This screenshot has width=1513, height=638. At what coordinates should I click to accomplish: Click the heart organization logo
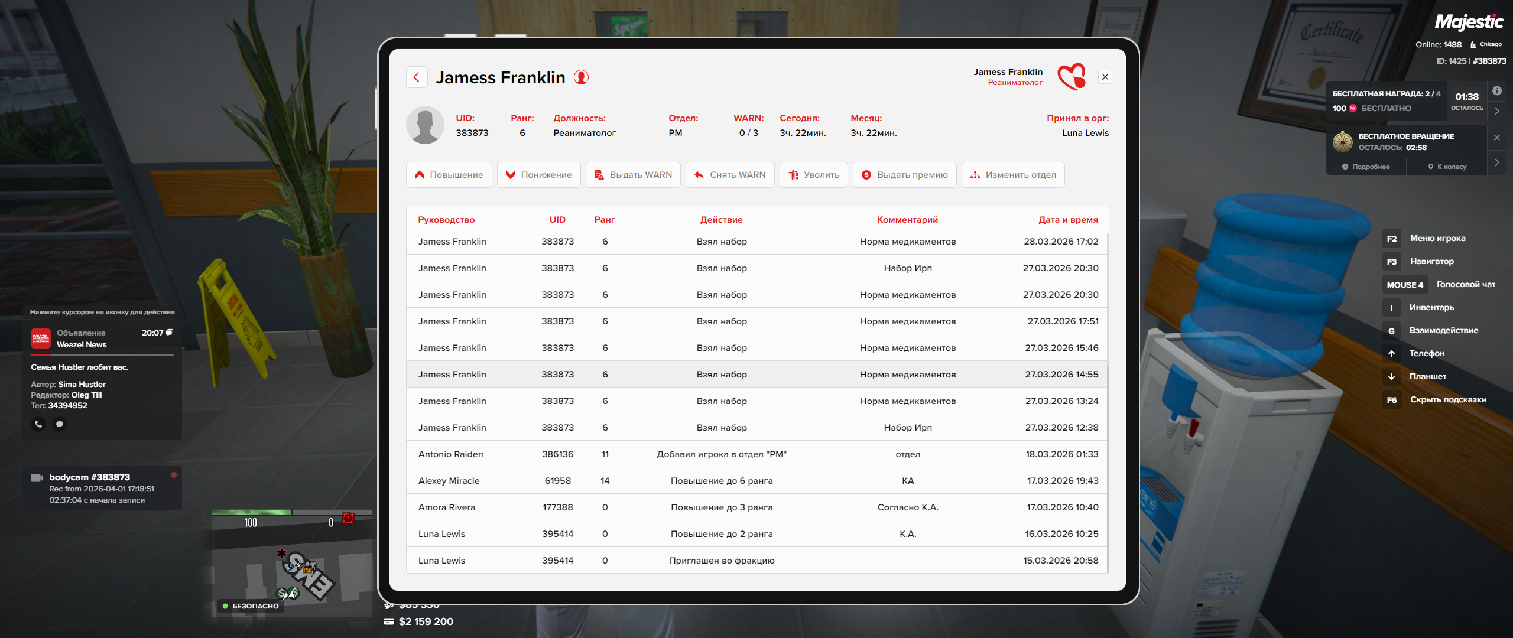(x=1072, y=77)
